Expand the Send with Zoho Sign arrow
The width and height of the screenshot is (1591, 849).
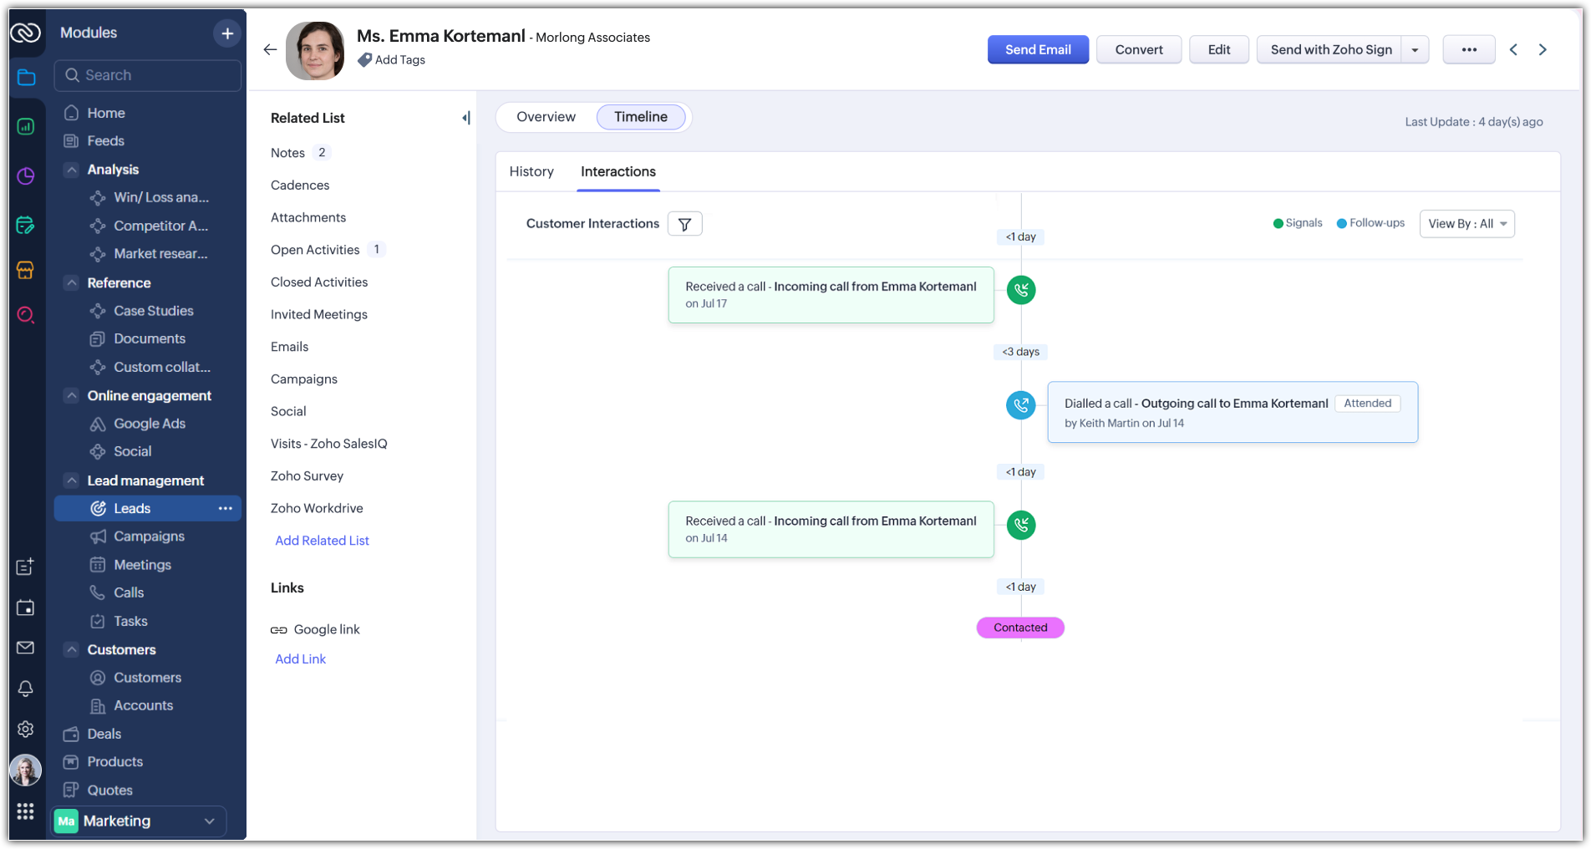click(x=1415, y=50)
